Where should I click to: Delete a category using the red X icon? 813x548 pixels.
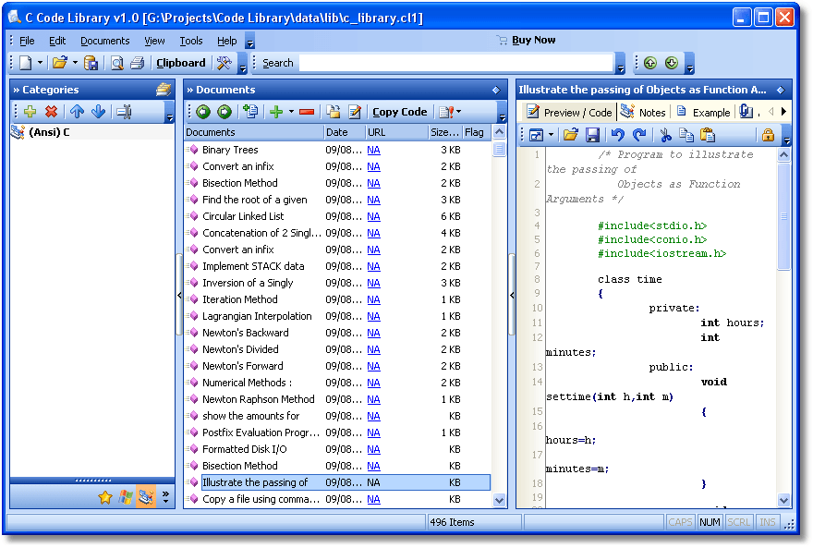[x=52, y=112]
